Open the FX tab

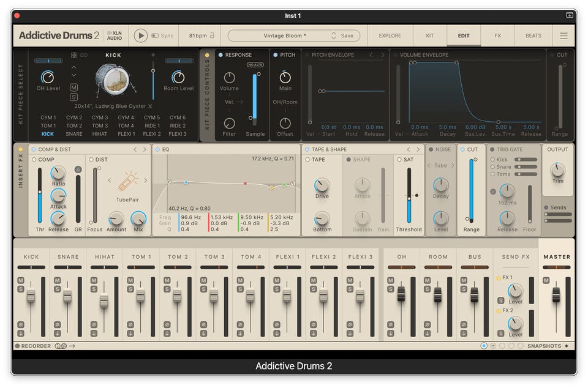click(497, 35)
